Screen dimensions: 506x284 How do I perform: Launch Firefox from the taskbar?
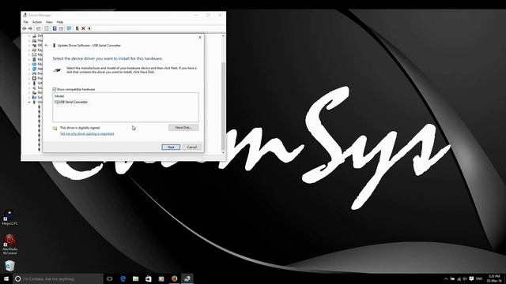point(174,278)
